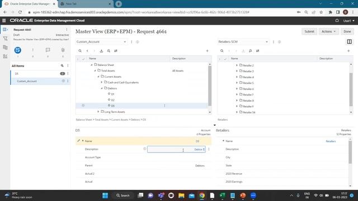This screenshot has width=358, height=201.
Task: Click the Total Assets breadcrumb link
Action: click(x=102, y=119)
